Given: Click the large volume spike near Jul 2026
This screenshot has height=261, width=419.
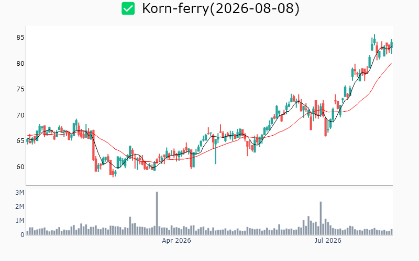Looking at the screenshot, I should [321, 218].
